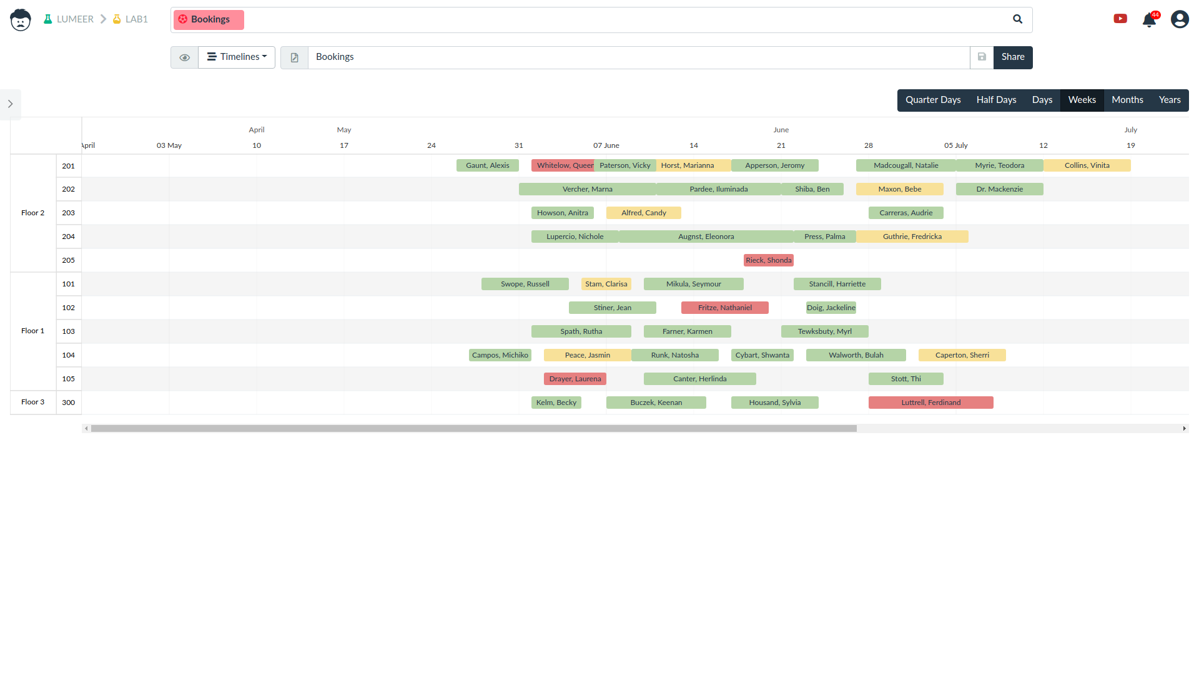Click the red Luttrell, Ferdinand booking bar
Screen dimensions: 1199x674
(x=930, y=403)
